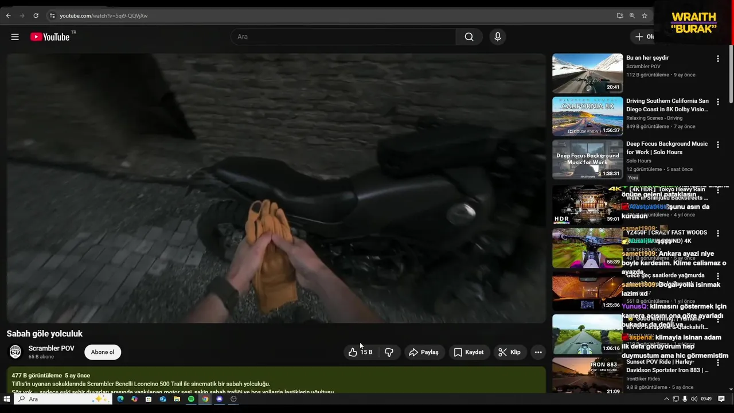Image resolution: width=734 pixels, height=413 pixels.
Task: Open Scrambler POV channel avatar
Action: 15,352
